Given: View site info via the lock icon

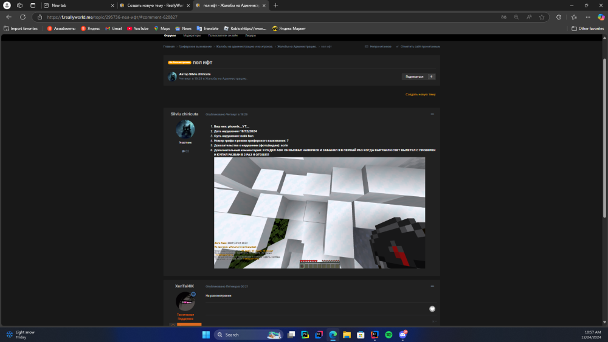Looking at the screenshot, I should [40, 17].
